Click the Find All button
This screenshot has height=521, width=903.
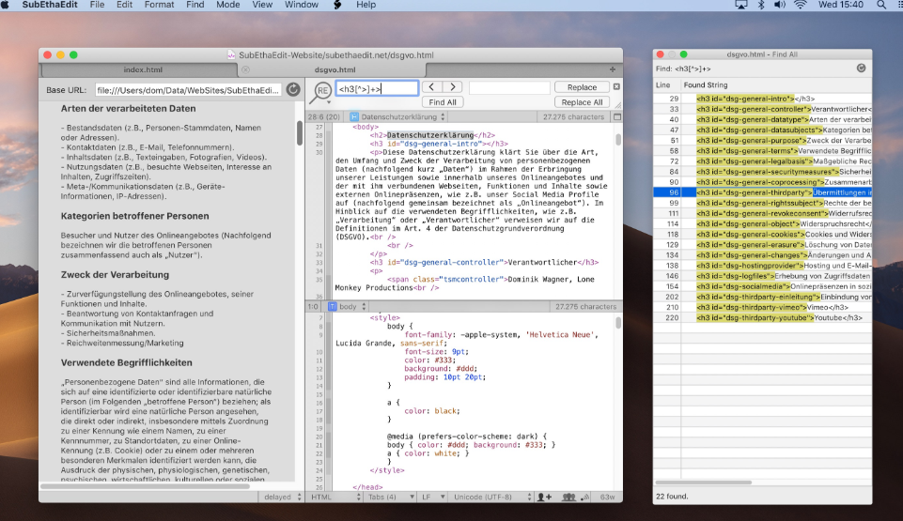pos(442,102)
